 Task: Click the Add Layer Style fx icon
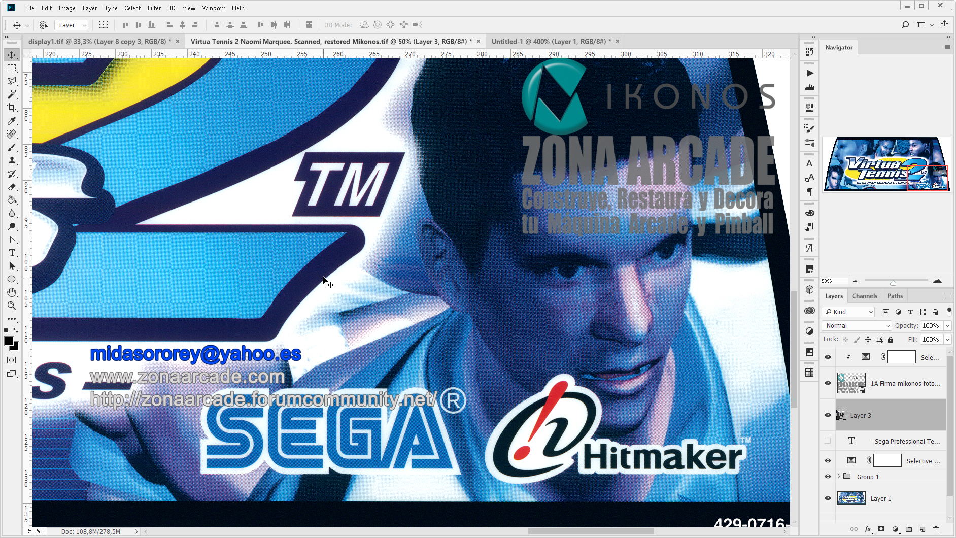[x=869, y=529]
